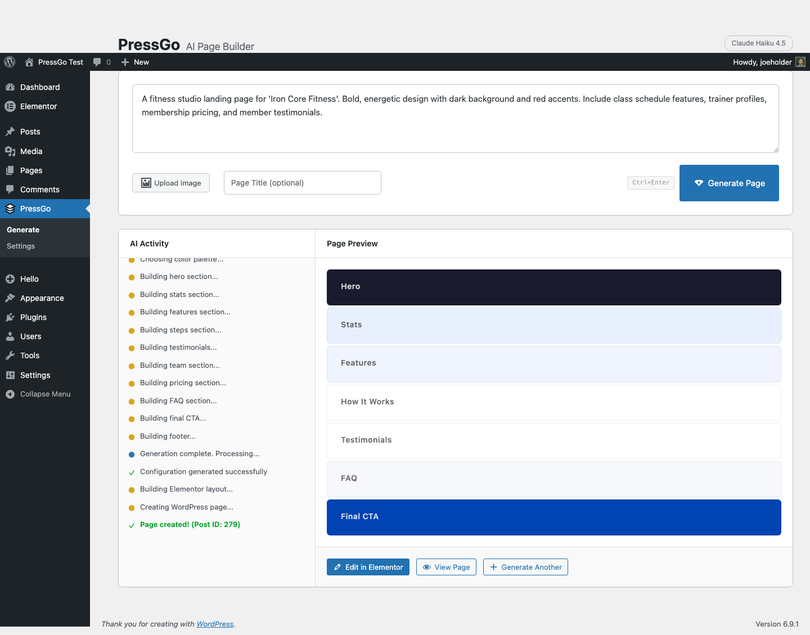Click the Page Preview panel heading
The width and height of the screenshot is (810, 635).
(x=352, y=244)
